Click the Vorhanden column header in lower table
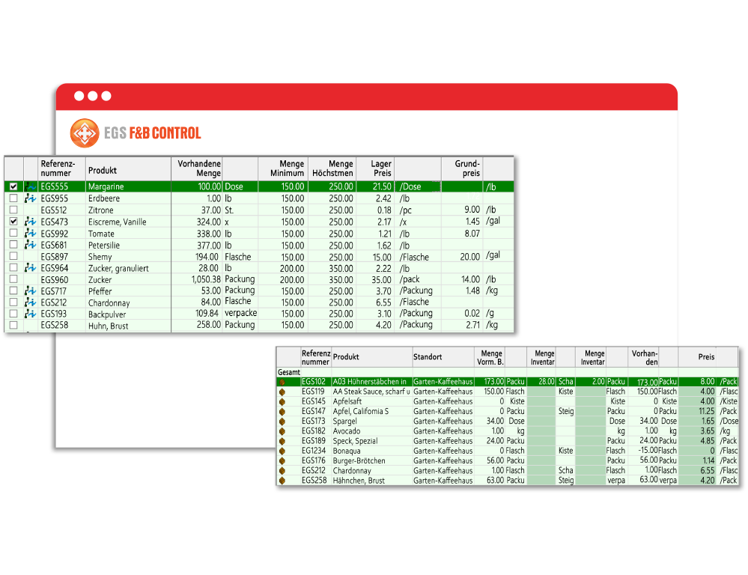The height and width of the screenshot is (575, 748). tap(643, 357)
